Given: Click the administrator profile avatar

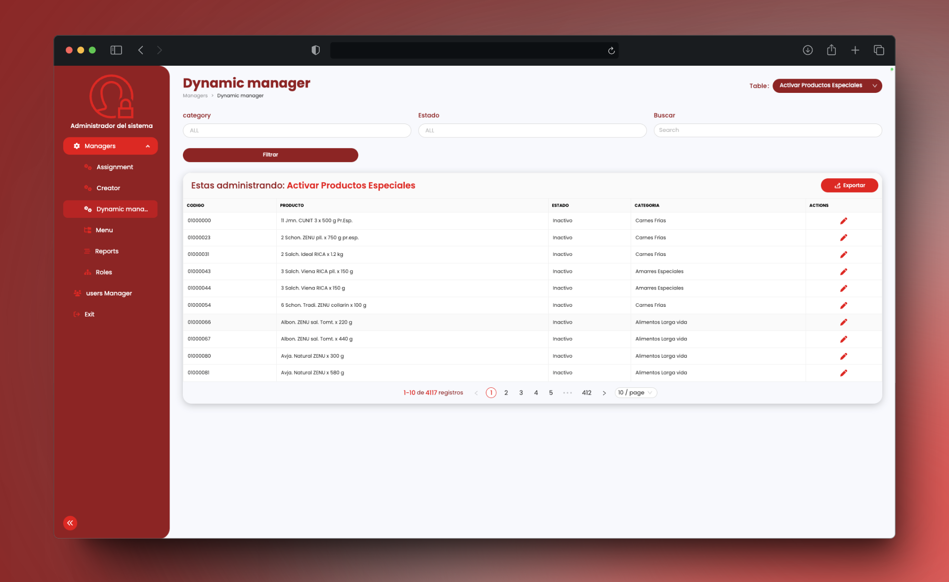Looking at the screenshot, I should click(x=112, y=97).
